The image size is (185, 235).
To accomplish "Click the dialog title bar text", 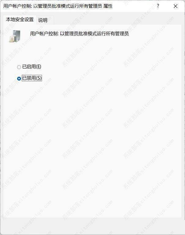I will (x=58, y=6).
